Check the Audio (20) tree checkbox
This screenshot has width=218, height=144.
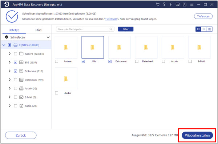point(15,106)
